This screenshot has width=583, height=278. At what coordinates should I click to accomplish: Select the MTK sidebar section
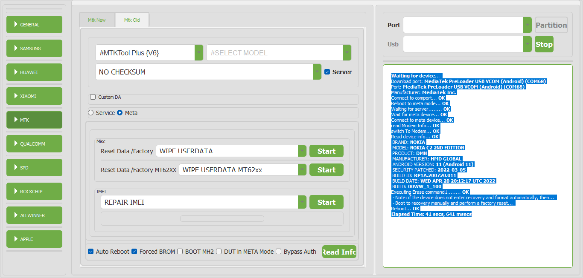[34, 120]
